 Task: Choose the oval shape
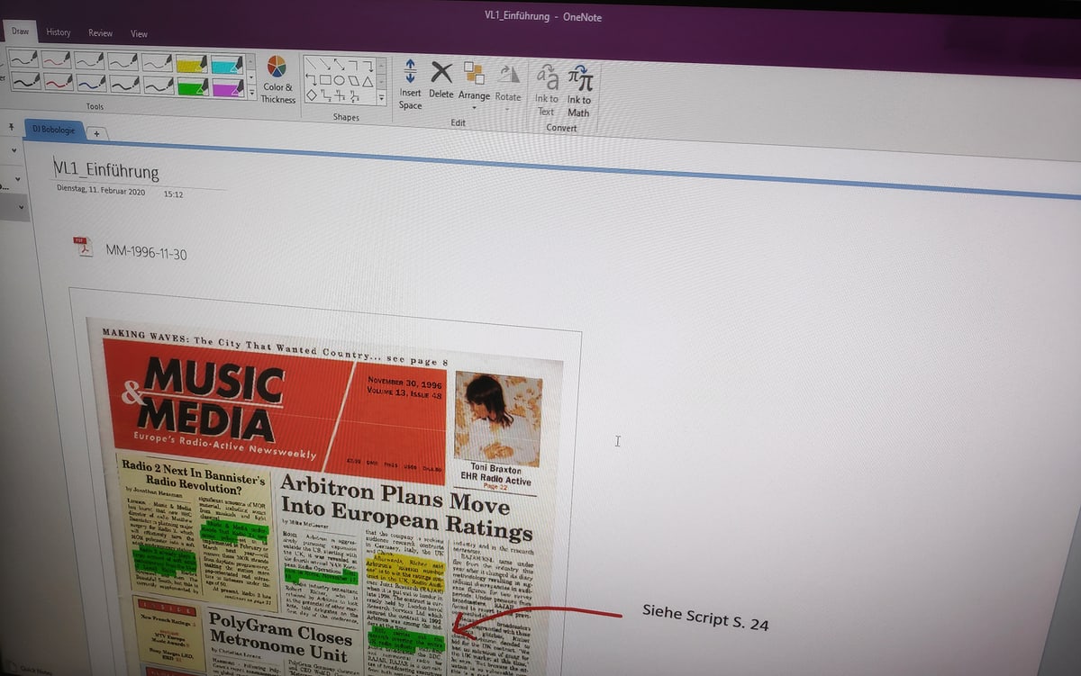(x=340, y=79)
